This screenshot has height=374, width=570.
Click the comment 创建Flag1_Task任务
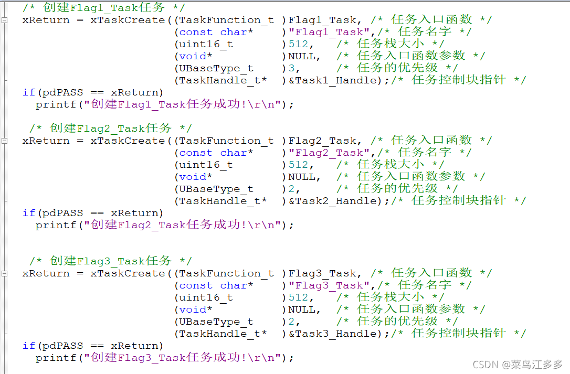coord(103,8)
